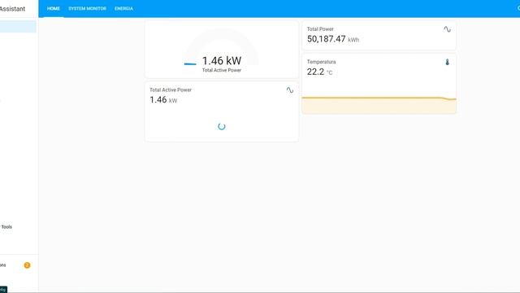
Task: Open the 1.46 kW gauge card
Action: coord(222,50)
